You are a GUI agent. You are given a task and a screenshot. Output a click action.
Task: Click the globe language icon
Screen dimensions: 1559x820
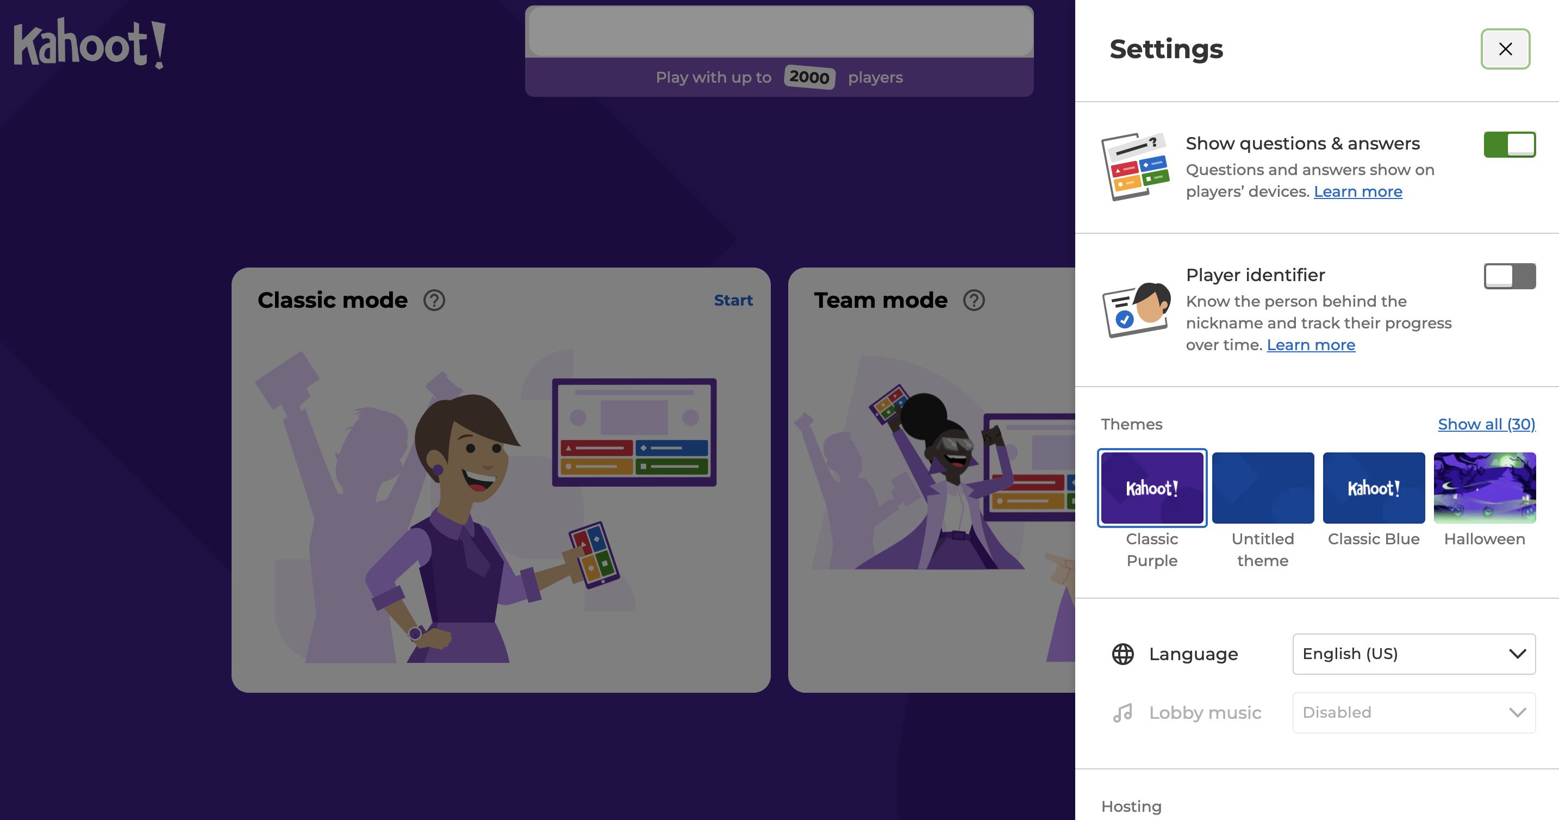pyautogui.click(x=1124, y=653)
